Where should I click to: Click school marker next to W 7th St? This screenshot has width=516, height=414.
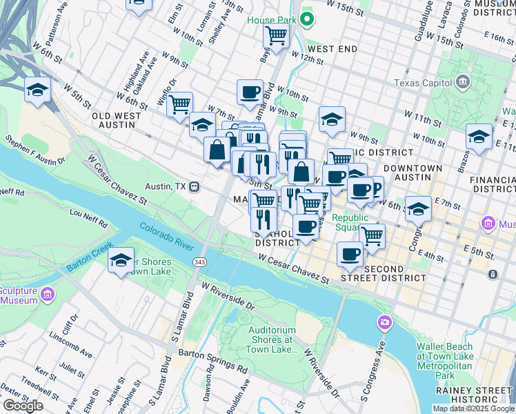click(202, 125)
